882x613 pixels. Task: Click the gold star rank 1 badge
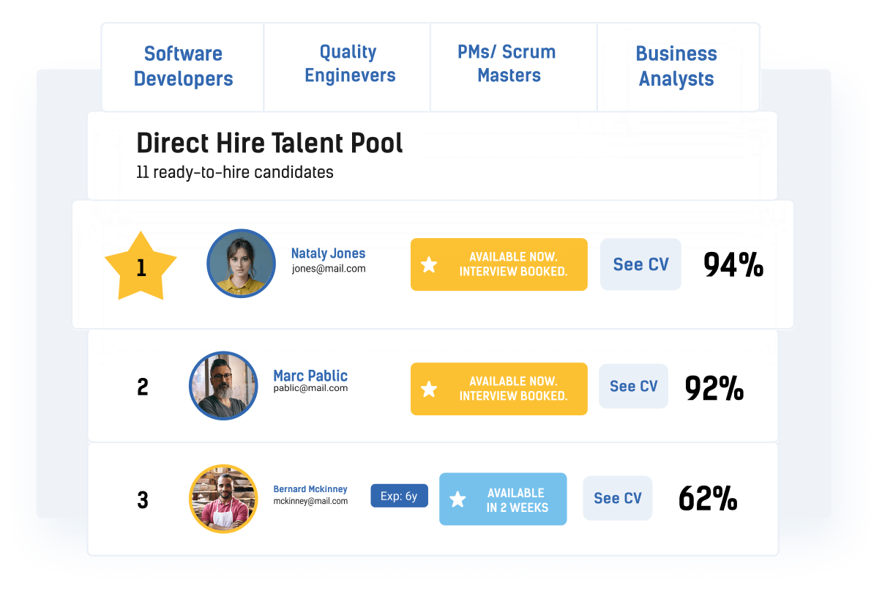[x=141, y=267]
